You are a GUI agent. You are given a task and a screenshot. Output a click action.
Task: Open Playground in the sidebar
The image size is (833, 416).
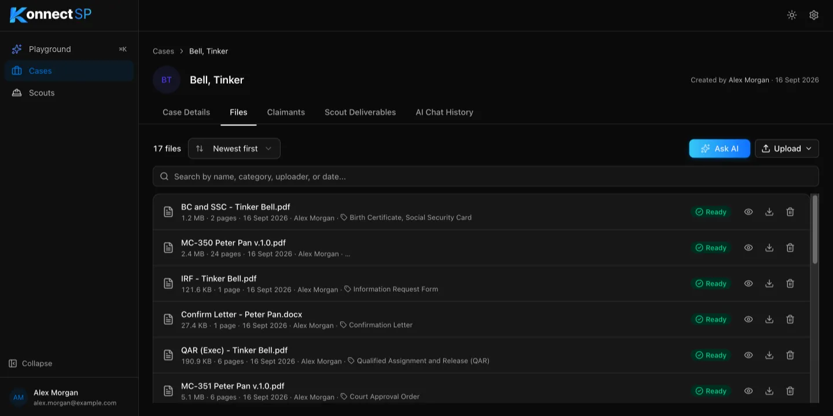coord(69,49)
